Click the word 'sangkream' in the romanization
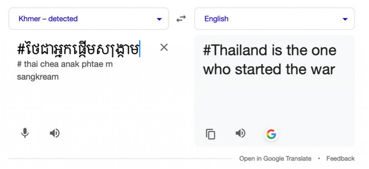This screenshot has width=369, height=169. click(37, 77)
